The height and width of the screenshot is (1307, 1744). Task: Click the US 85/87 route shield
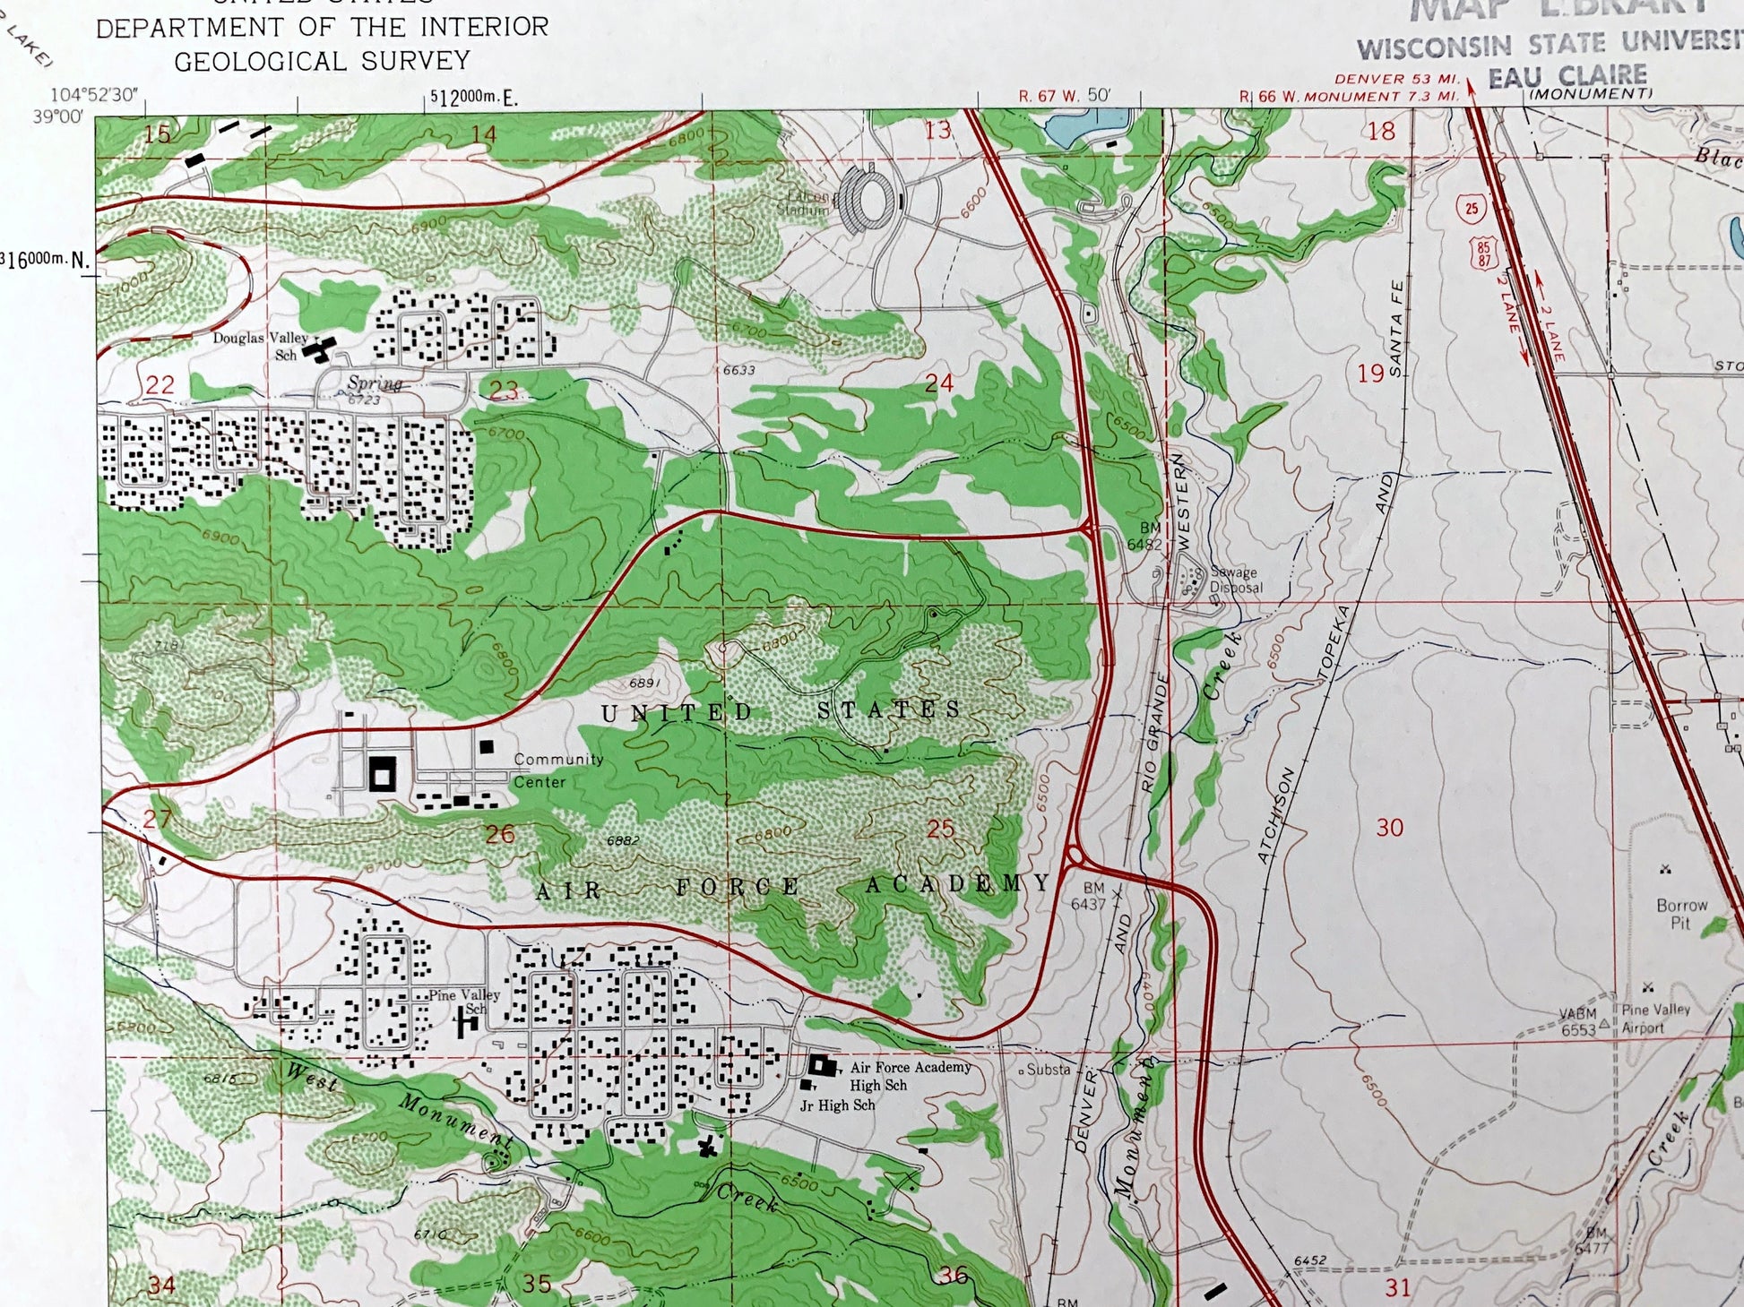pyautogui.click(x=1485, y=254)
